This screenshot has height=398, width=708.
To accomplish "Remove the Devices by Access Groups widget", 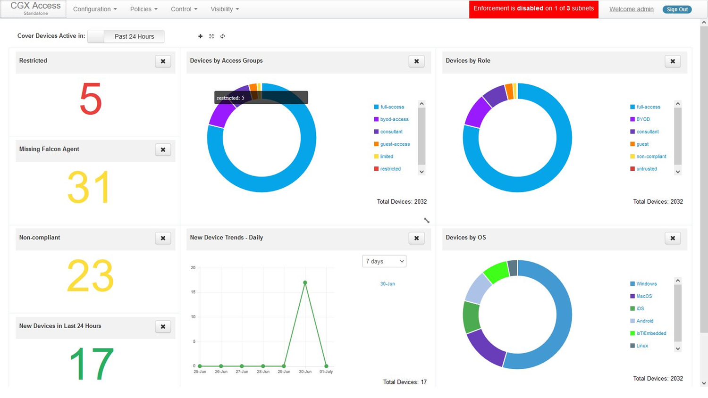I will [x=416, y=61].
